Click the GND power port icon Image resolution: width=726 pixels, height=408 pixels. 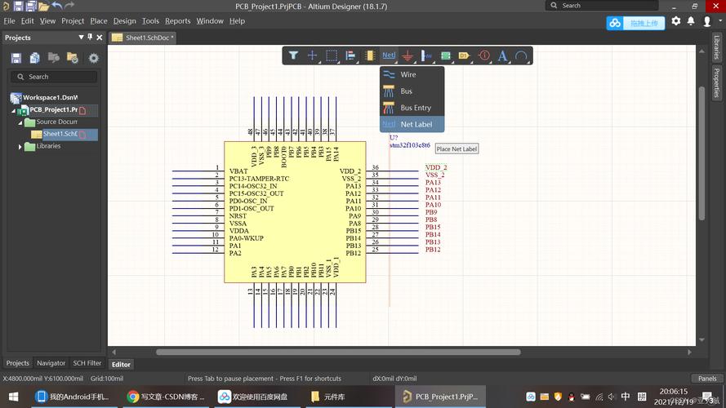[x=408, y=55]
